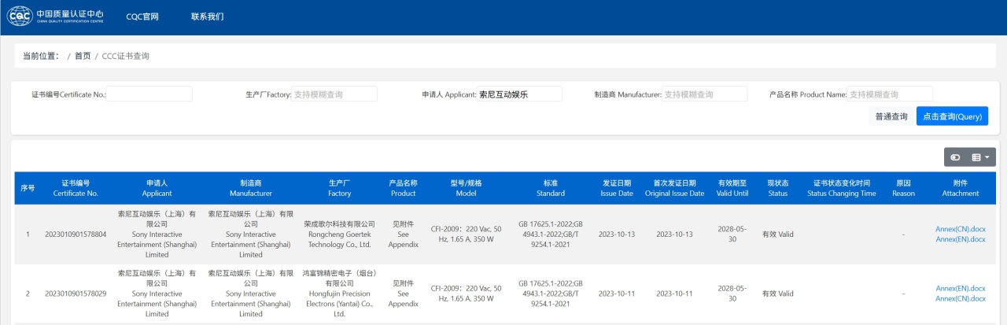The image size is (1007, 325).
Task: Open Annex(CN).docx in row 2
Action: pos(960,298)
